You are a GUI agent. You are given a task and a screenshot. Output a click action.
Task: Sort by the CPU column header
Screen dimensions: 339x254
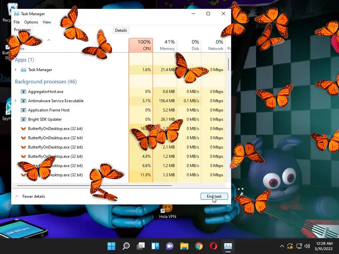point(141,45)
